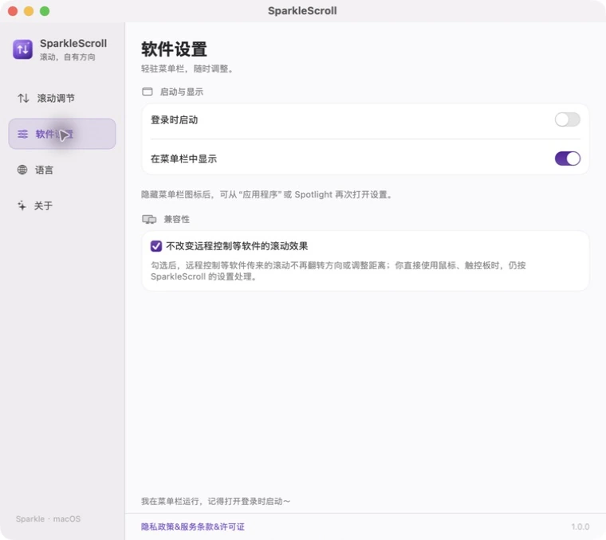
Task: Enable the 登录时启动 switch
Action: click(x=568, y=119)
